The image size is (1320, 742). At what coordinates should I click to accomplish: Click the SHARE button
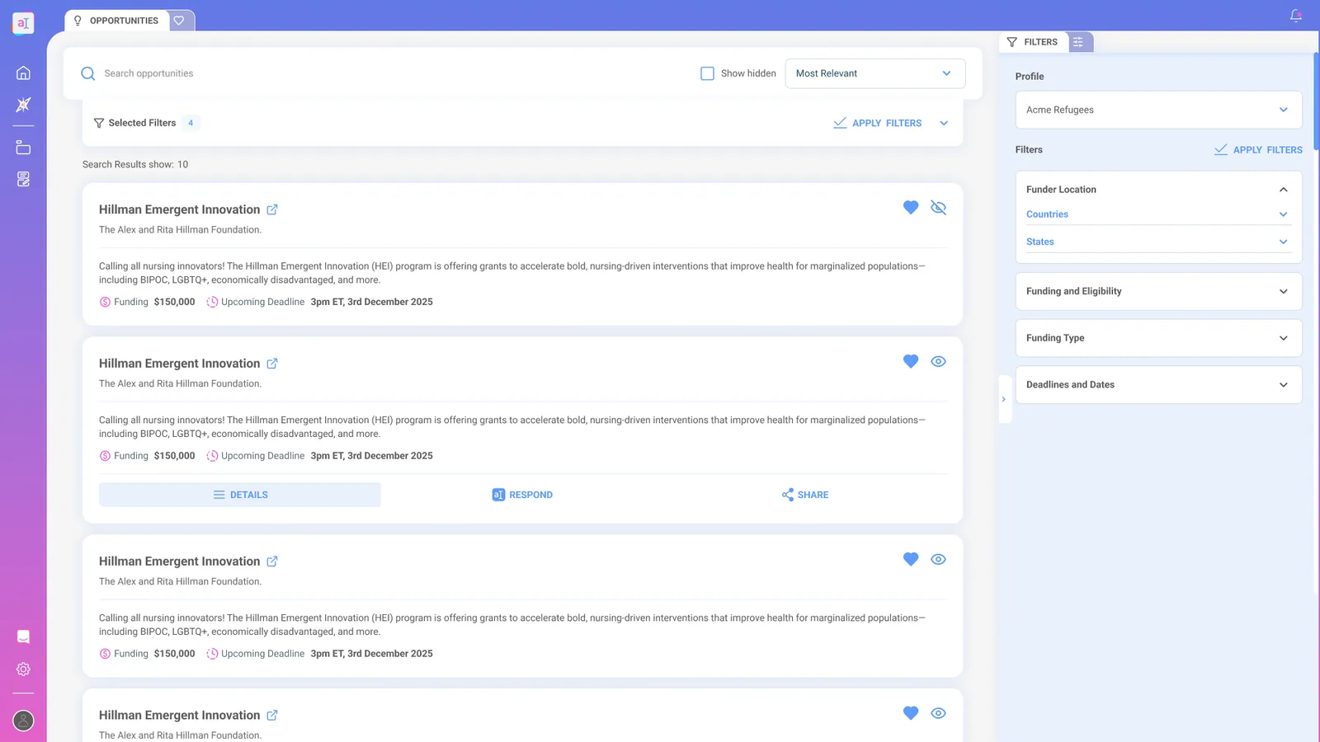[805, 495]
